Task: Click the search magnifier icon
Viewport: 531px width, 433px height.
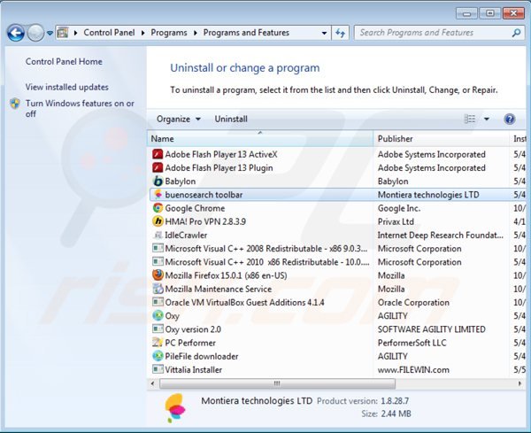Action: (x=516, y=33)
